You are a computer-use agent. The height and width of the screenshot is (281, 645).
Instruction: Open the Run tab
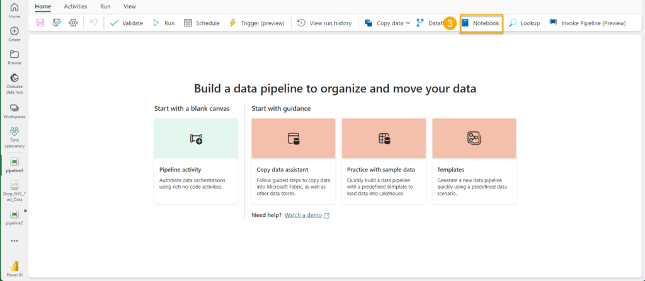[105, 6]
